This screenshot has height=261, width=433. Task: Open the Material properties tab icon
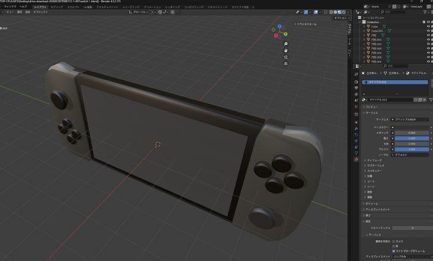coord(356,159)
